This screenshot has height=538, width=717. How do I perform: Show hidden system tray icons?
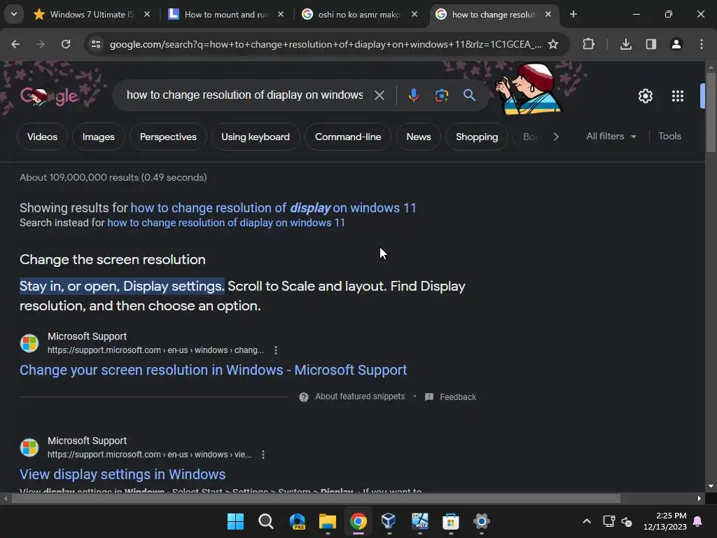587,521
